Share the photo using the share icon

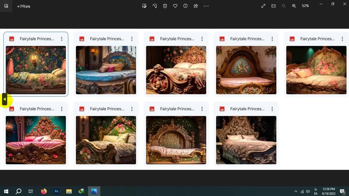(196, 6)
